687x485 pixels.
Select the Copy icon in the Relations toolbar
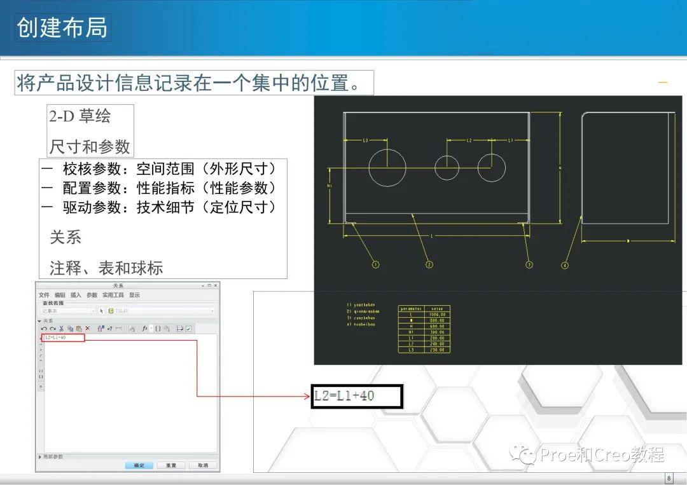tap(71, 329)
